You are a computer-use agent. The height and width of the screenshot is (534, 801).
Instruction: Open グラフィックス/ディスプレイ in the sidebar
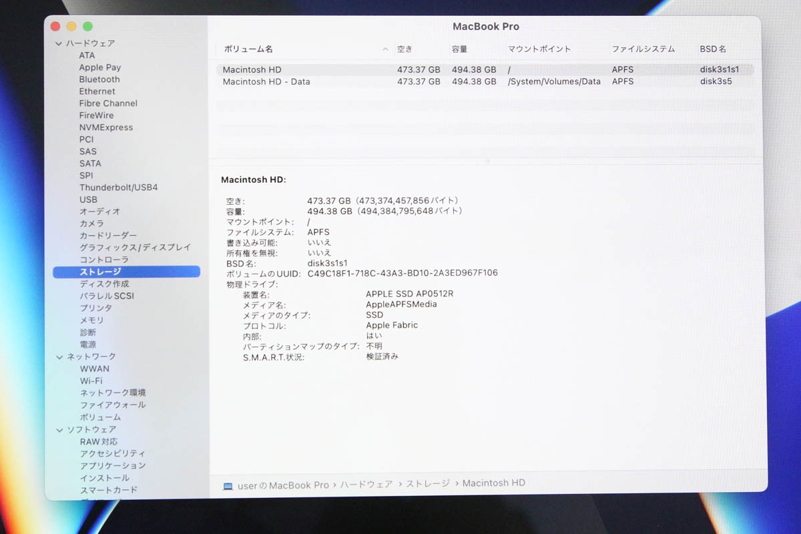tap(136, 248)
